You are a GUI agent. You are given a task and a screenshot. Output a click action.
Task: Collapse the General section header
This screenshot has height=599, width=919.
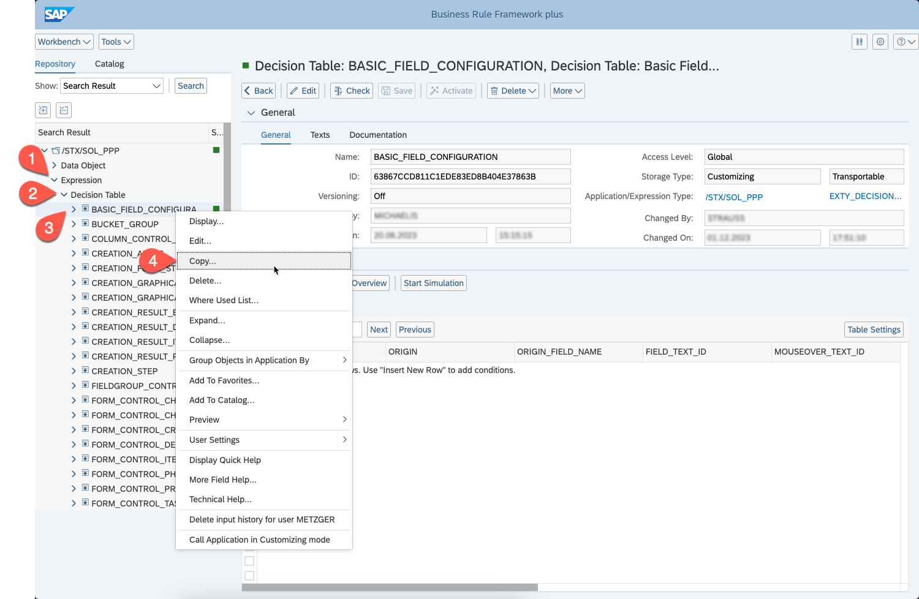point(251,113)
